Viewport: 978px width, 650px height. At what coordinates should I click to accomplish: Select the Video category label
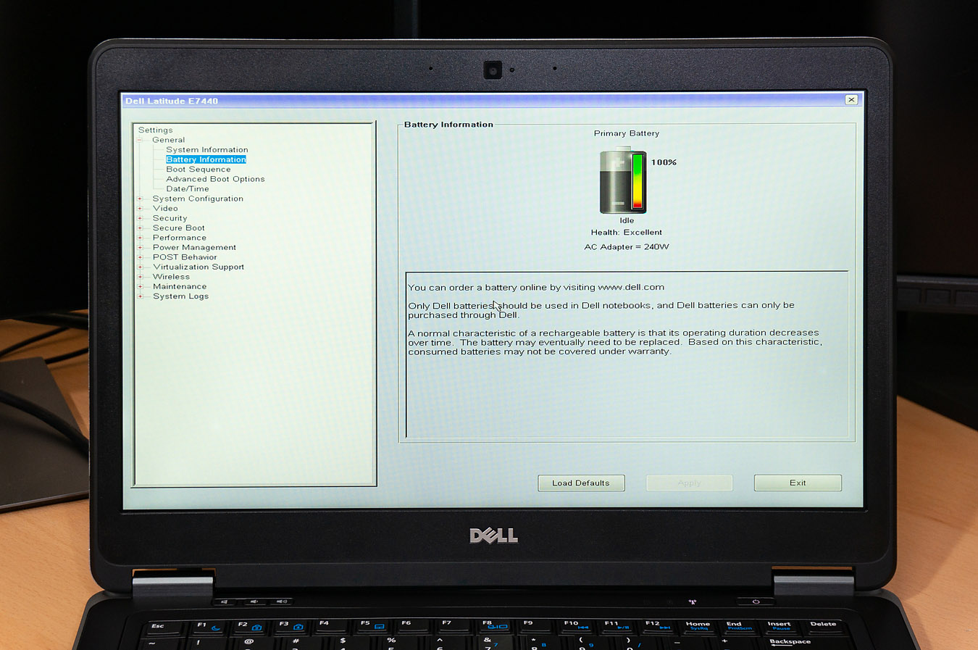[165, 209]
